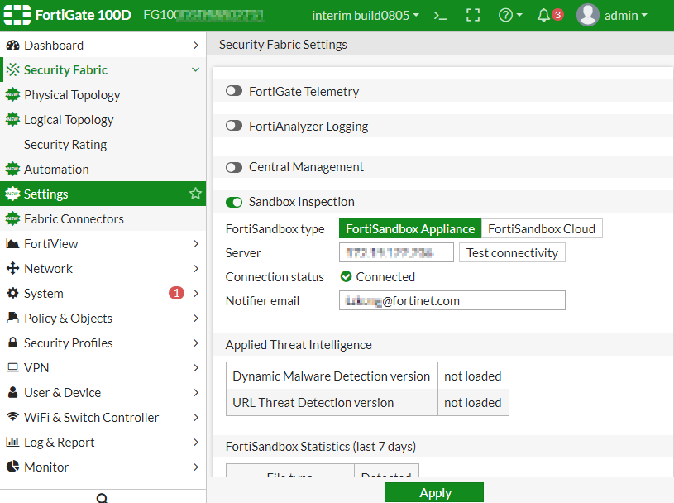Expand the Policy & Objects chevron
This screenshot has height=503, width=674.
click(196, 319)
